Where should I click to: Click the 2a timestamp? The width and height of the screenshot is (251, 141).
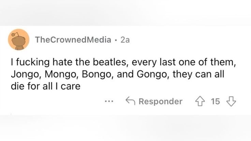pos(125,40)
